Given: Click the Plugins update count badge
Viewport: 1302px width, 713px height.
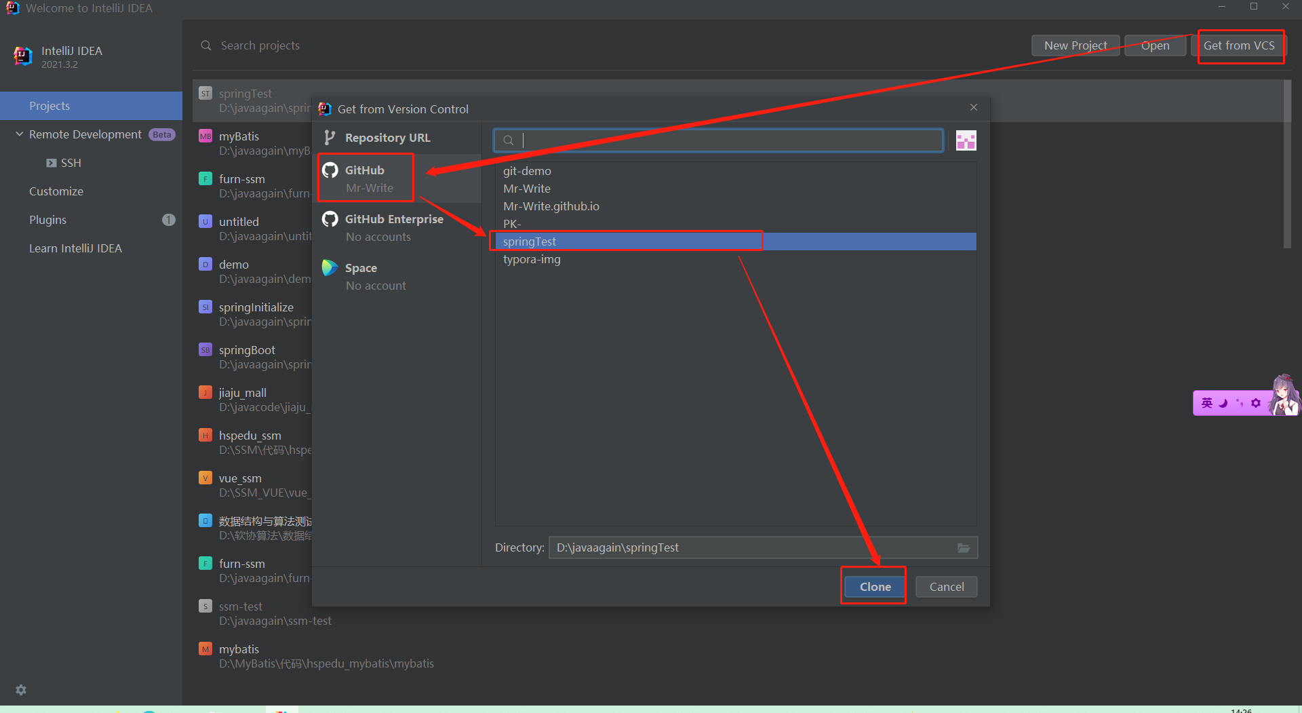Looking at the screenshot, I should [x=168, y=220].
